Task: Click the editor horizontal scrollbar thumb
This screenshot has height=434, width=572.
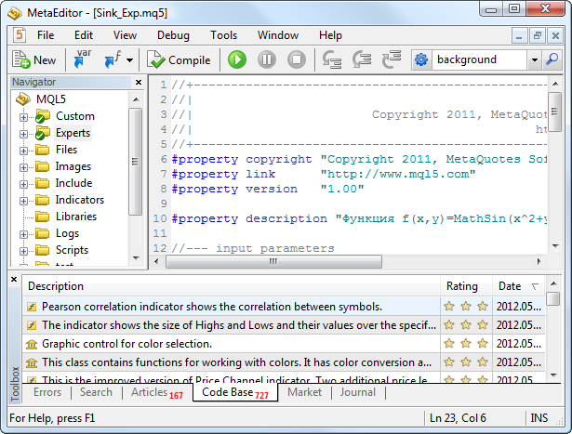Action: click(273, 261)
